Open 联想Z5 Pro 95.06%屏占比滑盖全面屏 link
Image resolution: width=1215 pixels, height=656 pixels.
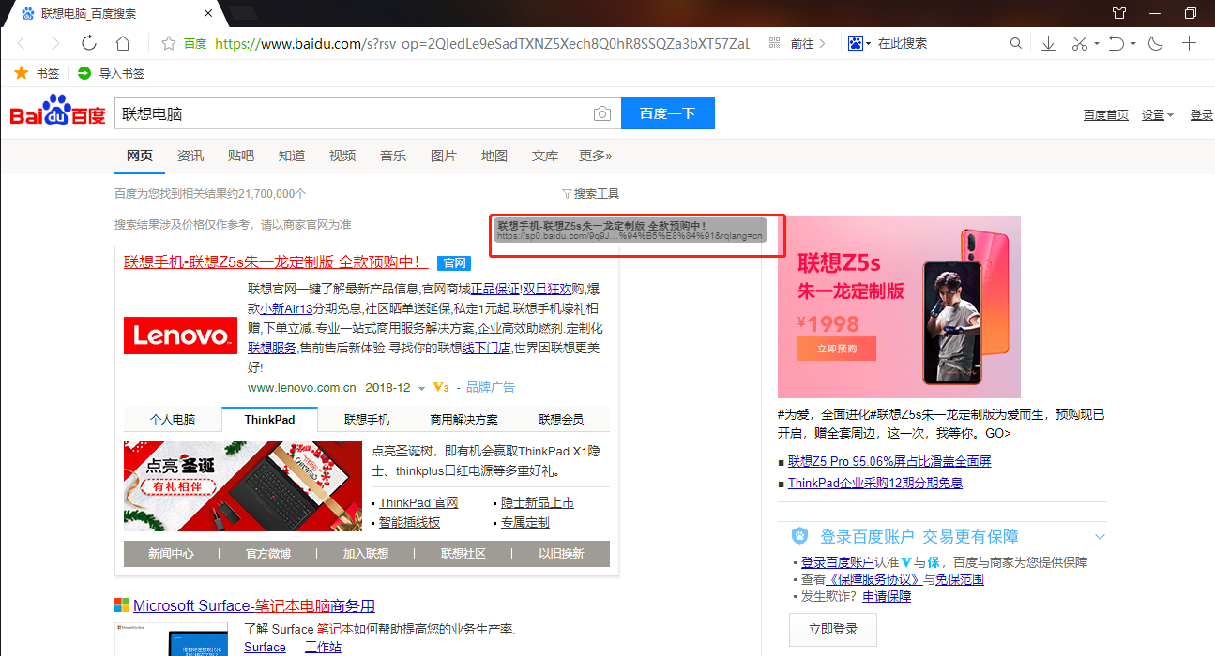pos(889,461)
